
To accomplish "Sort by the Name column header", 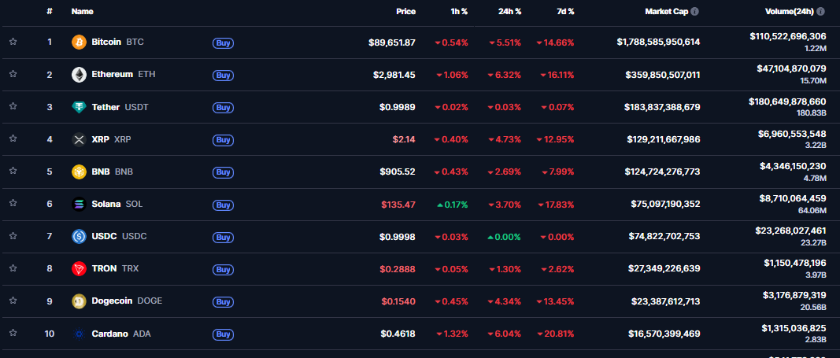I will [82, 12].
